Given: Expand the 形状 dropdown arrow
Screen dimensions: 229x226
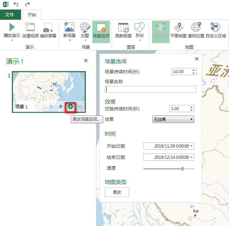Looking at the screenshot, I should [140, 40].
